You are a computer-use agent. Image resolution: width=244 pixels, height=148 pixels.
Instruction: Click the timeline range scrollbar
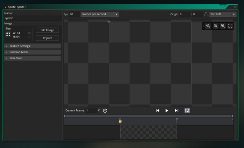pos(148,116)
